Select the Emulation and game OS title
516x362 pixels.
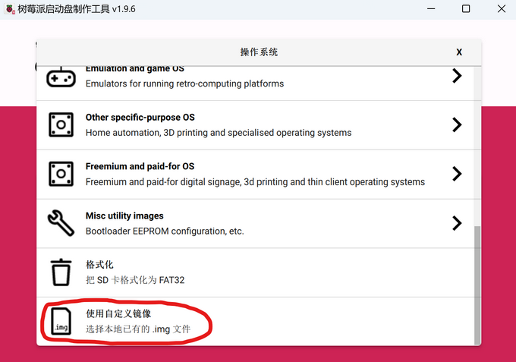[135, 69]
